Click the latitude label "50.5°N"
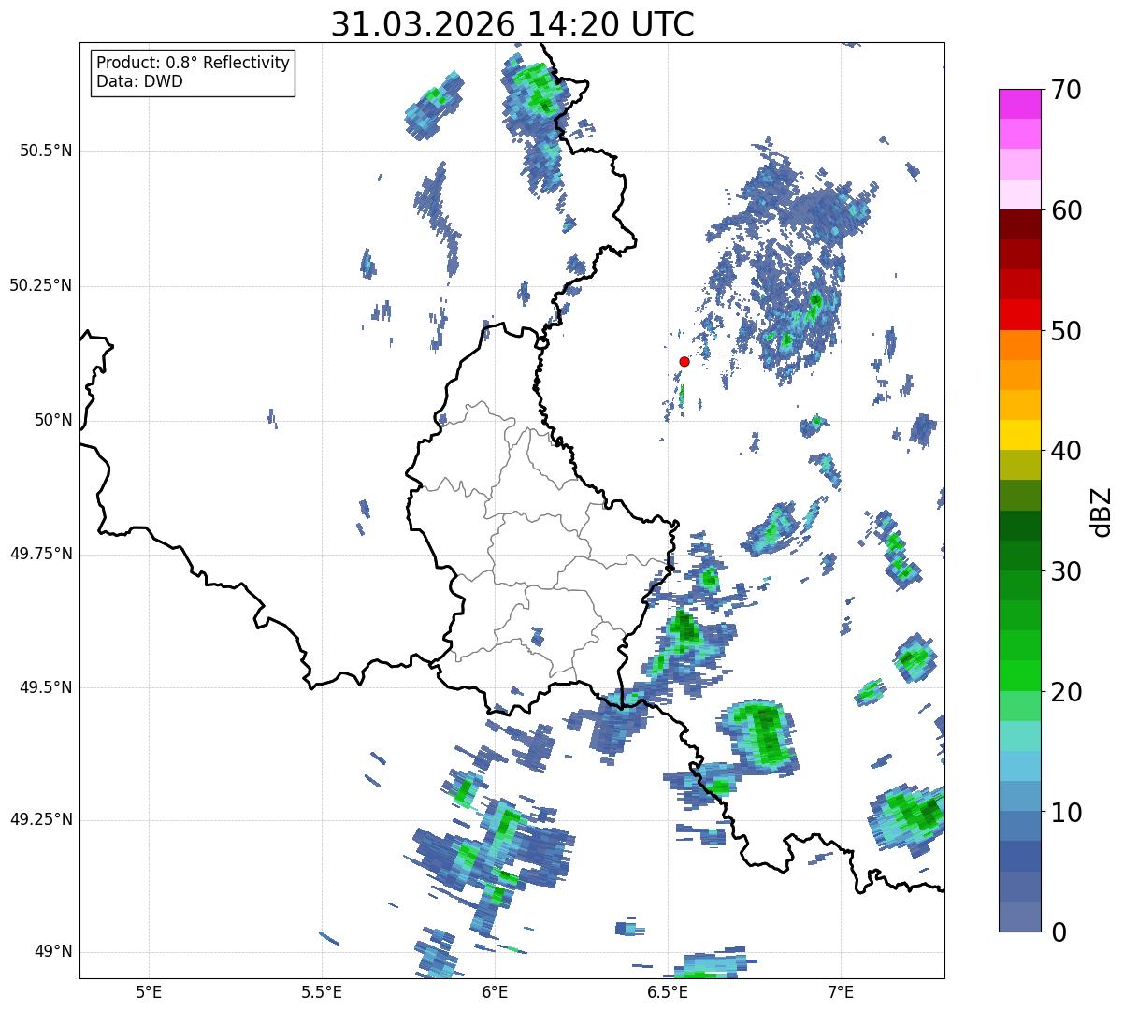This screenshot has width=1124, height=1011. click(x=46, y=151)
